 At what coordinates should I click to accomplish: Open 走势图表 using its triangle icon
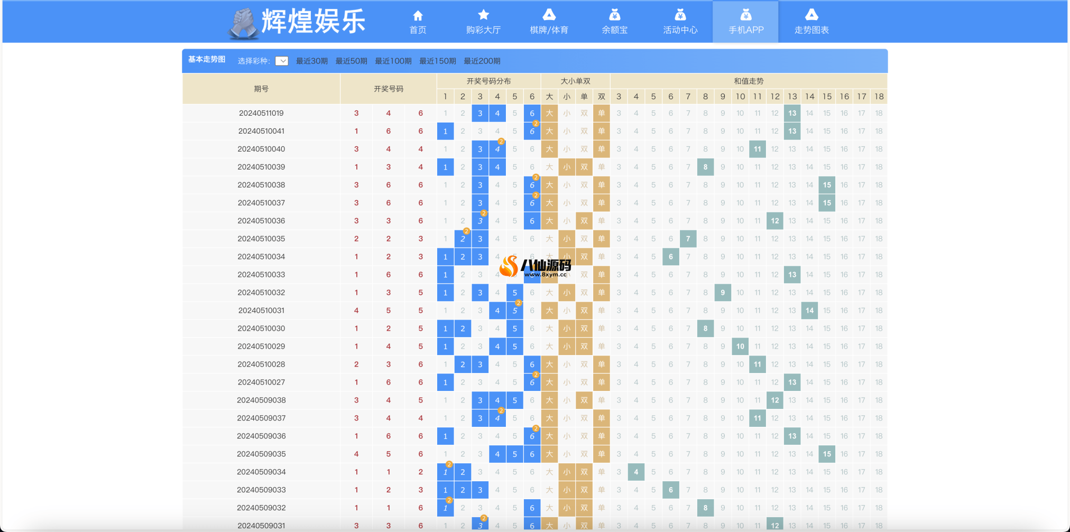[x=811, y=15]
